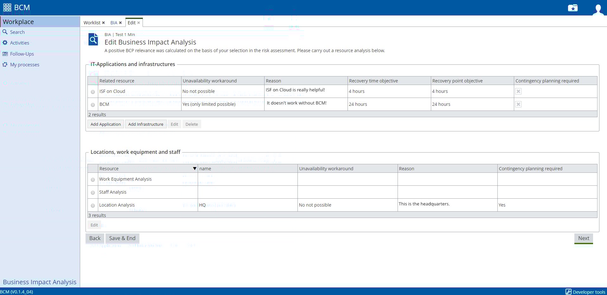Select the BCM row radio button
This screenshot has height=295, width=607.
point(93,105)
